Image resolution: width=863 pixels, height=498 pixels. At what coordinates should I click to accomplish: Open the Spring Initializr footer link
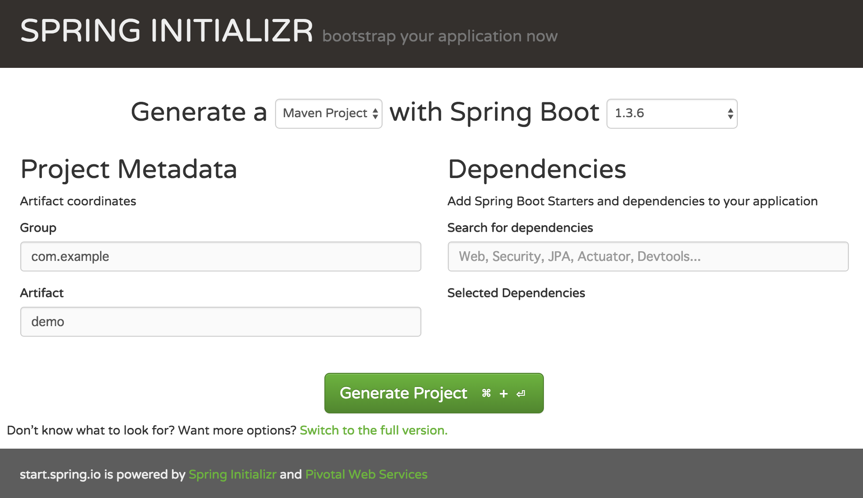pos(232,474)
